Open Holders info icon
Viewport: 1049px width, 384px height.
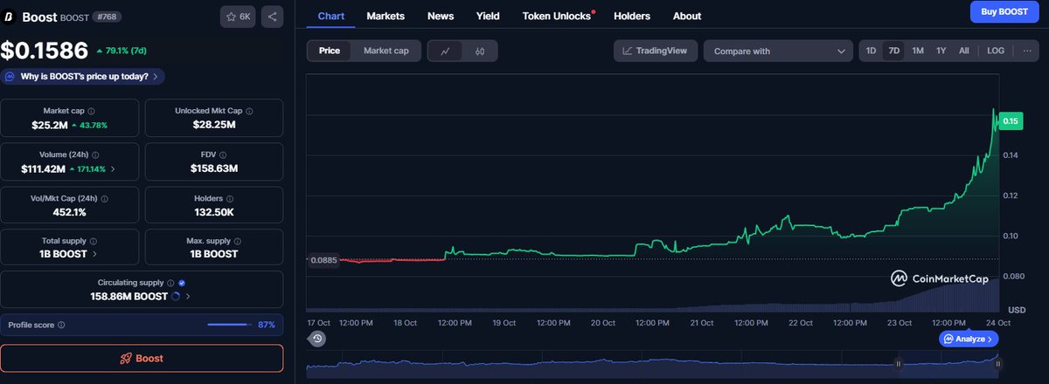point(231,198)
